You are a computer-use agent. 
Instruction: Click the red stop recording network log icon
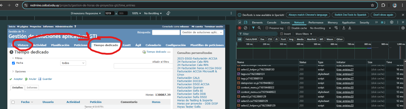(239, 28)
